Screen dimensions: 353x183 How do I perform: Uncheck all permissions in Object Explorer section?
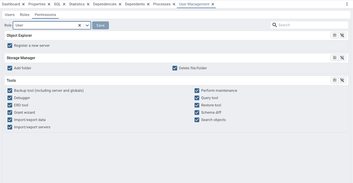click(342, 35)
